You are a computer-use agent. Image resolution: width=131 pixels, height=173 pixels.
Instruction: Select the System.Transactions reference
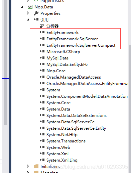tap(66, 141)
